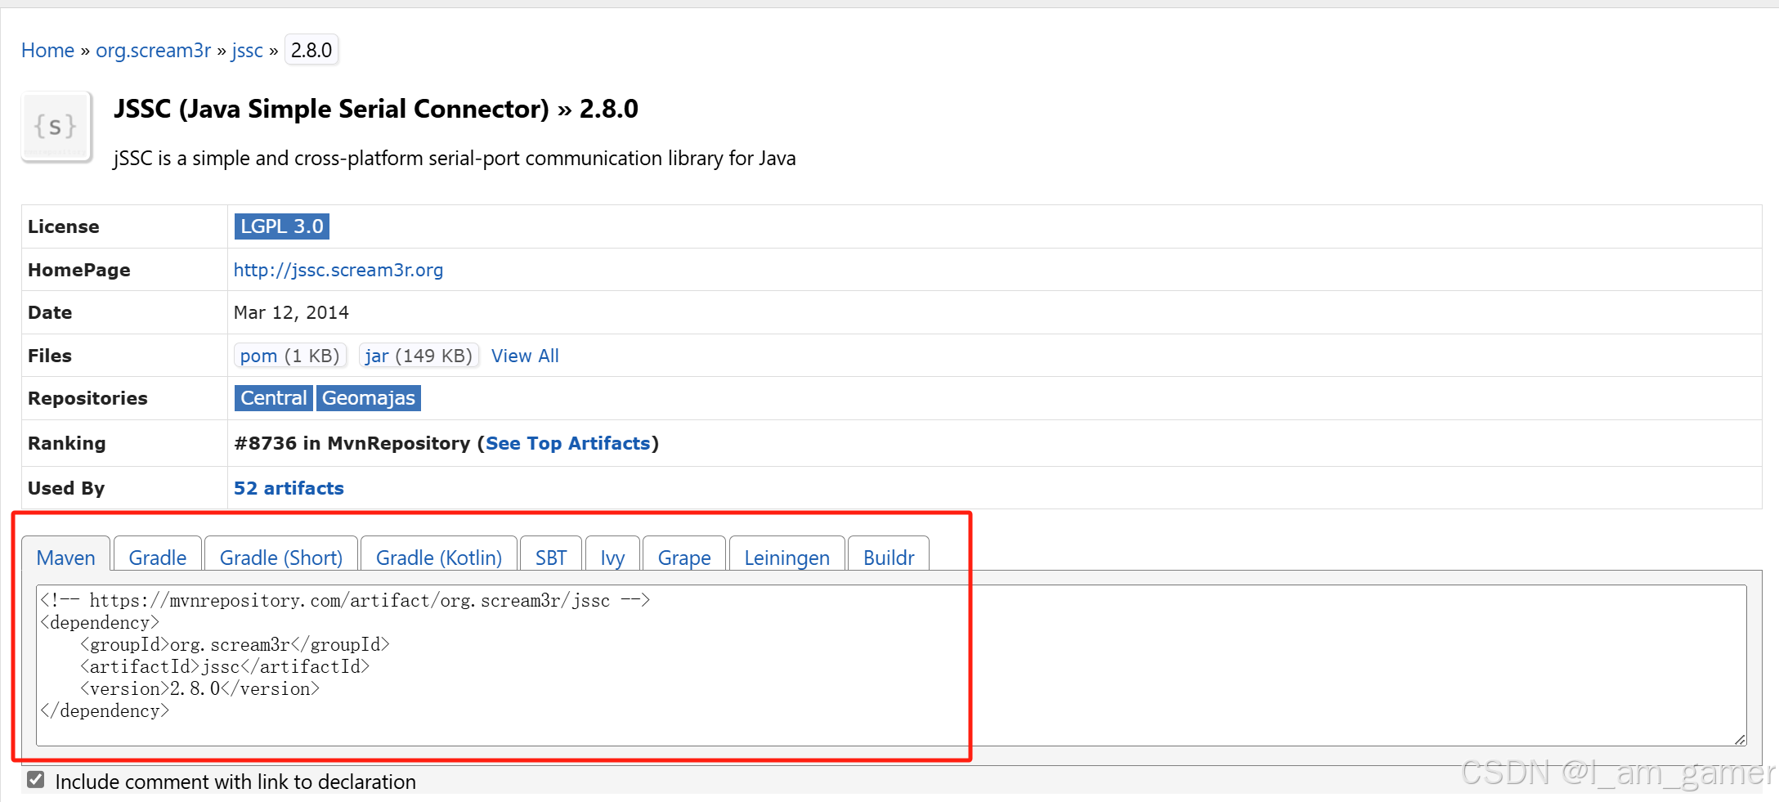Switch to the Leiningen tab
The height and width of the screenshot is (802, 1779).
tap(786, 555)
